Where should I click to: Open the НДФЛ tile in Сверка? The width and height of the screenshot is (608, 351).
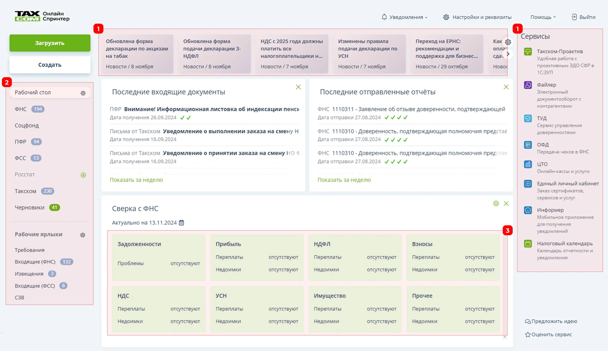(355, 258)
